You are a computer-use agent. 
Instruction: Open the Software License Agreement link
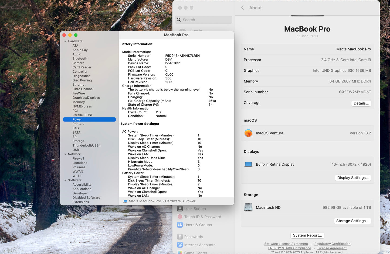click(x=286, y=244)
